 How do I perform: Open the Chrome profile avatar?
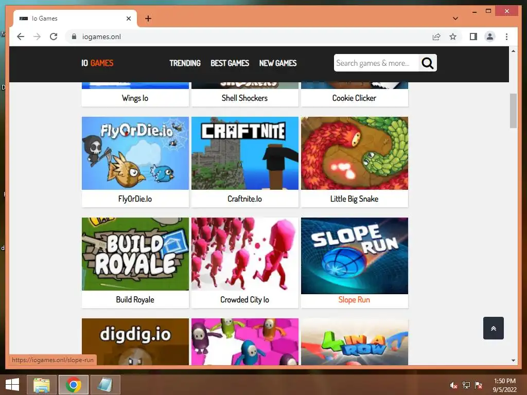pos(490,37)
